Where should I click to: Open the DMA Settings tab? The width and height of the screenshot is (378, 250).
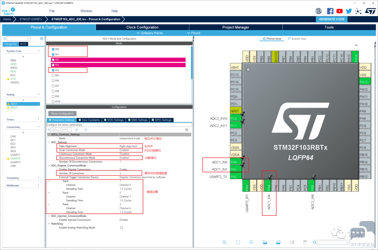click(x=138, y=120)
